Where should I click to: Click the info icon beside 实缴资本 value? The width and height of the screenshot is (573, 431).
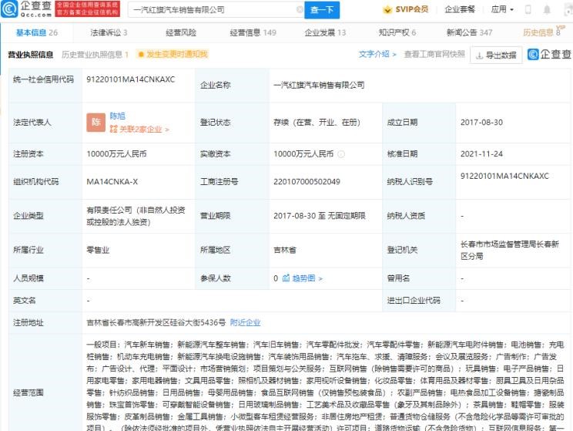pyautogui.click(x=341, y=154)
